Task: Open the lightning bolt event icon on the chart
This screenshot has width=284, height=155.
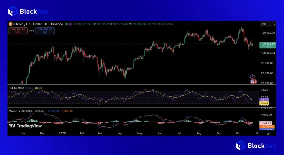Action: click(x=252, y=77)
